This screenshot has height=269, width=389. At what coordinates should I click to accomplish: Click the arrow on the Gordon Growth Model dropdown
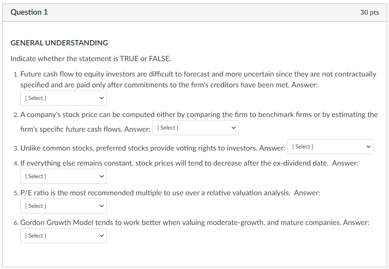tap(102, 235)
